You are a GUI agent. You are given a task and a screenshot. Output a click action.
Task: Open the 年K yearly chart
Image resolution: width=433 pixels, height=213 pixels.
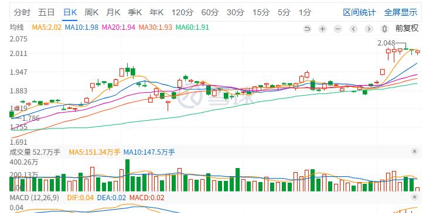pyautogui.click(x=156, y=12)
